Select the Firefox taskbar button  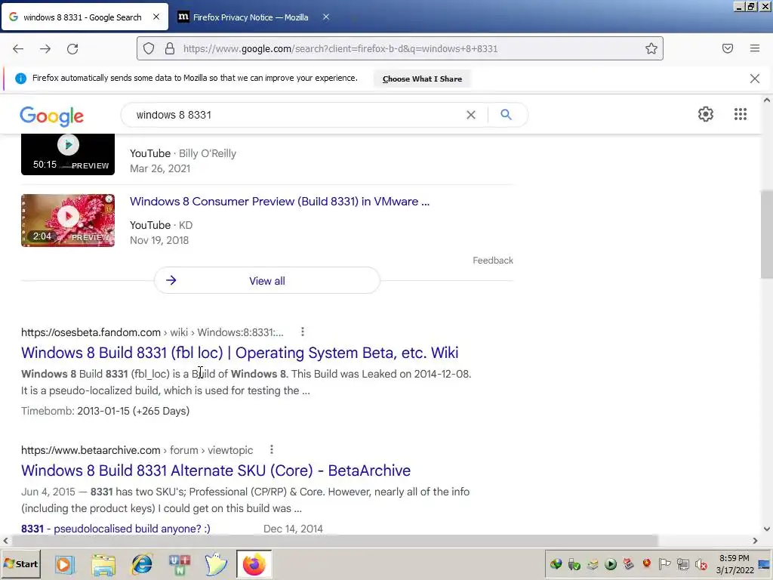click(x=254, y=564)
